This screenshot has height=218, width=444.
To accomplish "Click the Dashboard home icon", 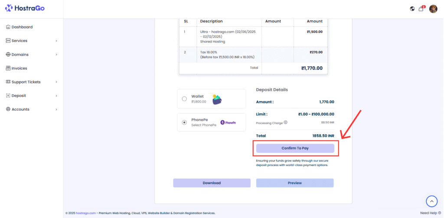I will pos(8,27).
